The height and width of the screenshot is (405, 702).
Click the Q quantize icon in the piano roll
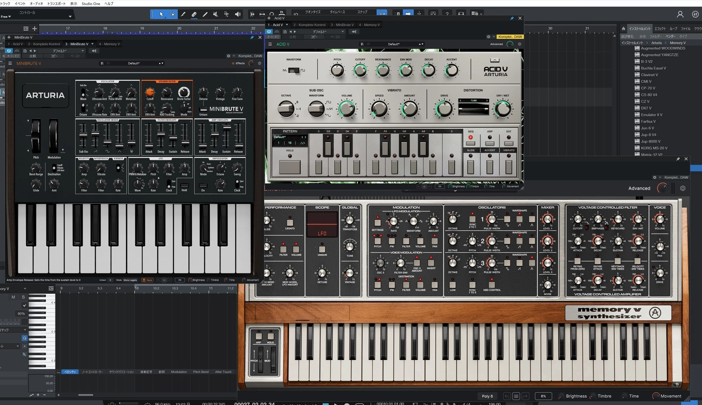coord(25,338)
